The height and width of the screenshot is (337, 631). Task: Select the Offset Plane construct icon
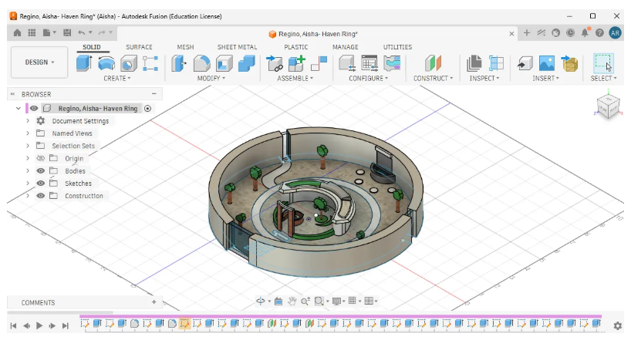(x=433, y=63)
